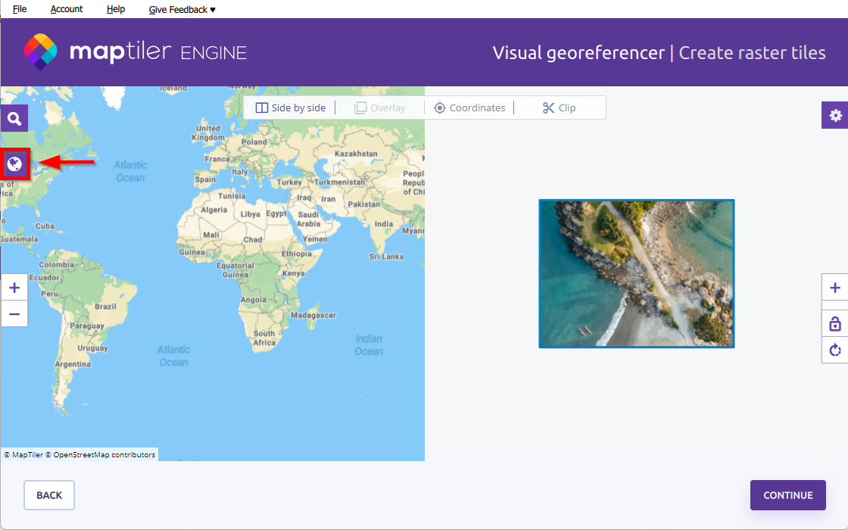Click the MapTiler logo in header
This screenshot has width=848, height=530.
pos(41,52)
